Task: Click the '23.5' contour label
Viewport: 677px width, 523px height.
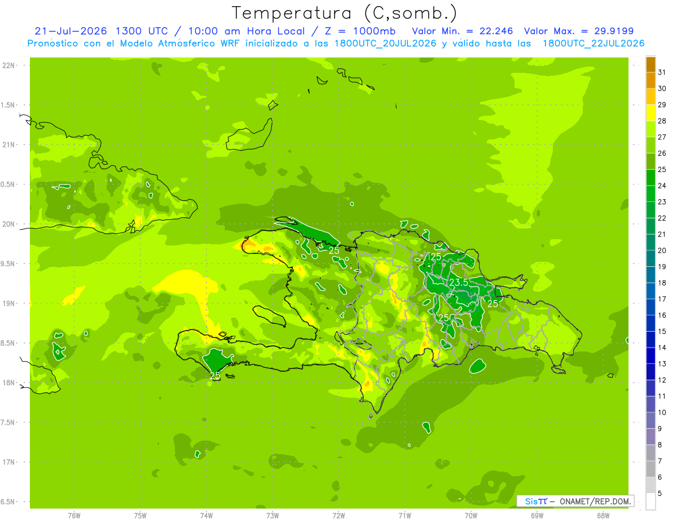Action: point(459,282)
